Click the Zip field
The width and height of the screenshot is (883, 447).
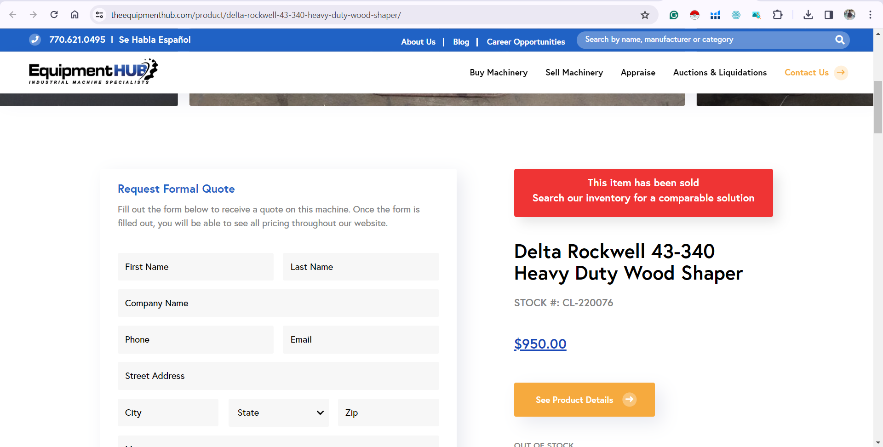388,413
